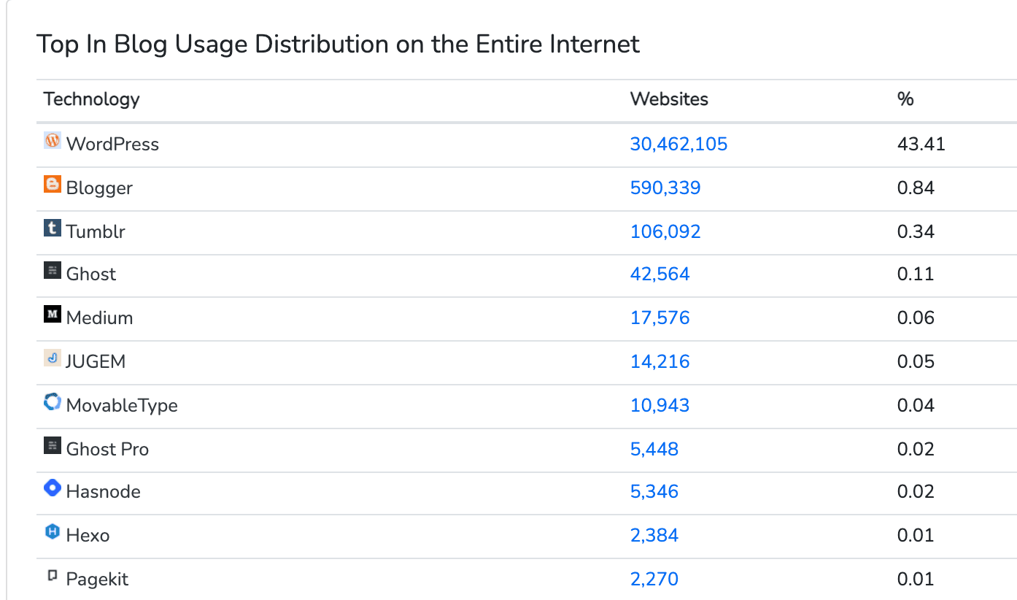This screenshot has width=1017, height=600.
Task: Open the Medium 17,576 link
Action: (660, 318)
